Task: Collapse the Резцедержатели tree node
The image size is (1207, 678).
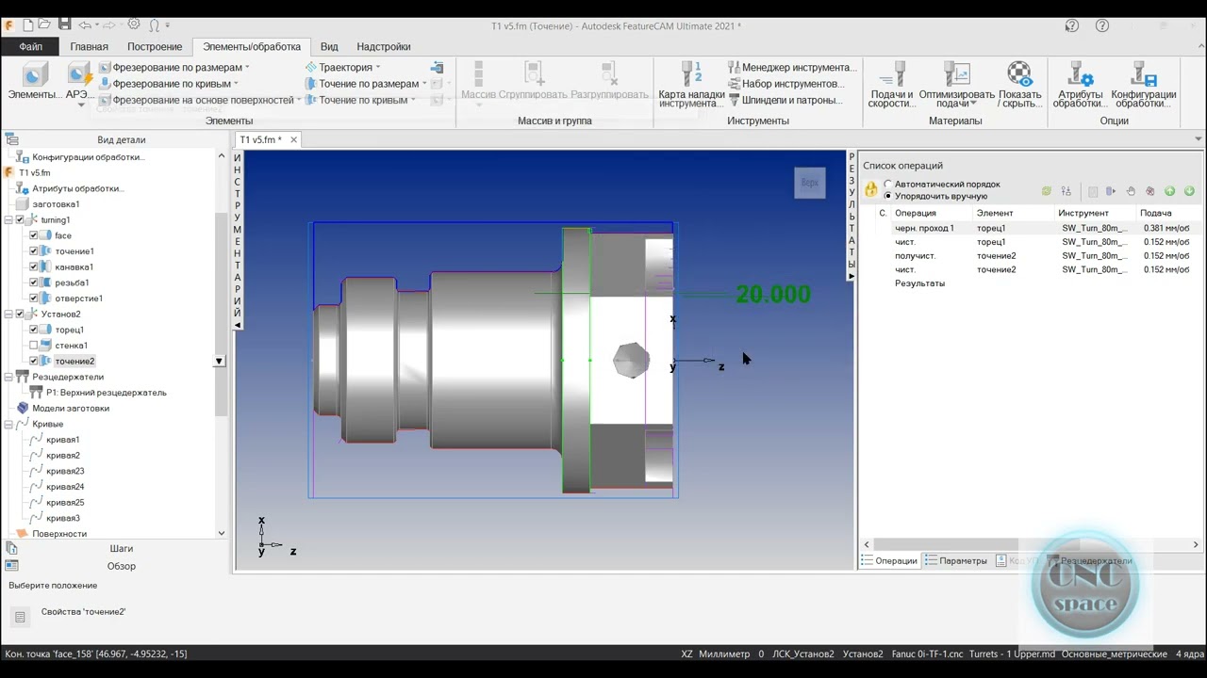Action: [8, 377]
